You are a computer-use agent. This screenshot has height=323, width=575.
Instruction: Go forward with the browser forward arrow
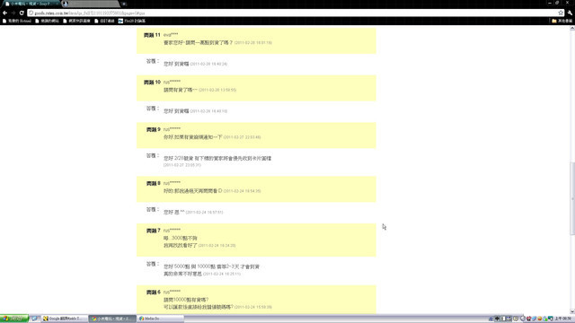pyautogui.click(x=13, y=13)
